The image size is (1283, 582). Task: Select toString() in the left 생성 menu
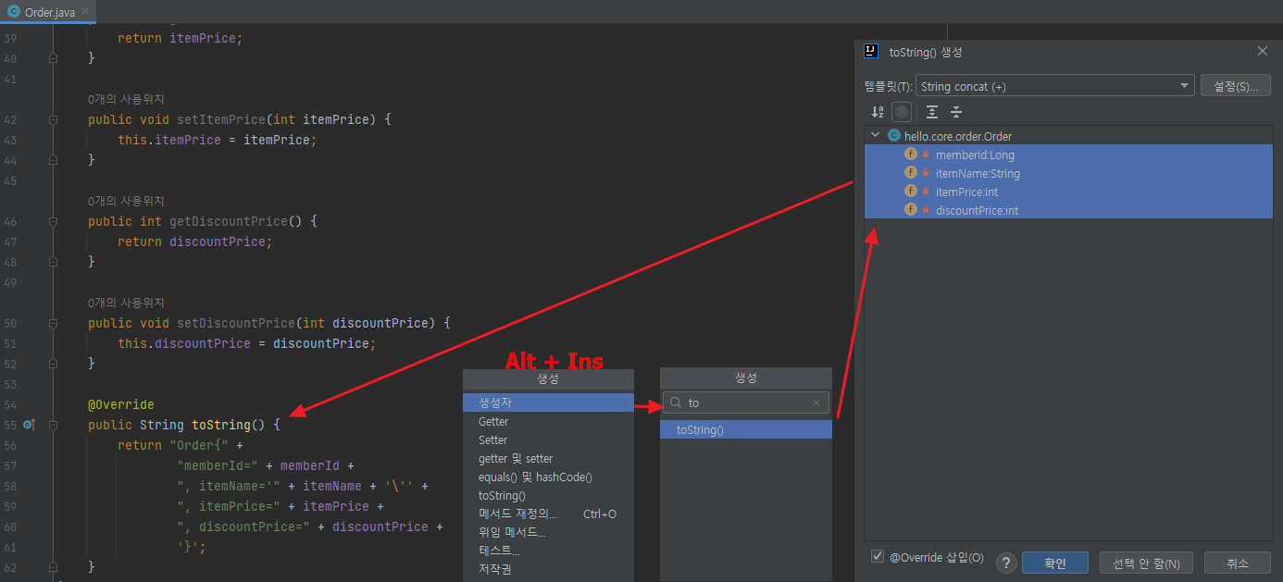coord(548,495)
